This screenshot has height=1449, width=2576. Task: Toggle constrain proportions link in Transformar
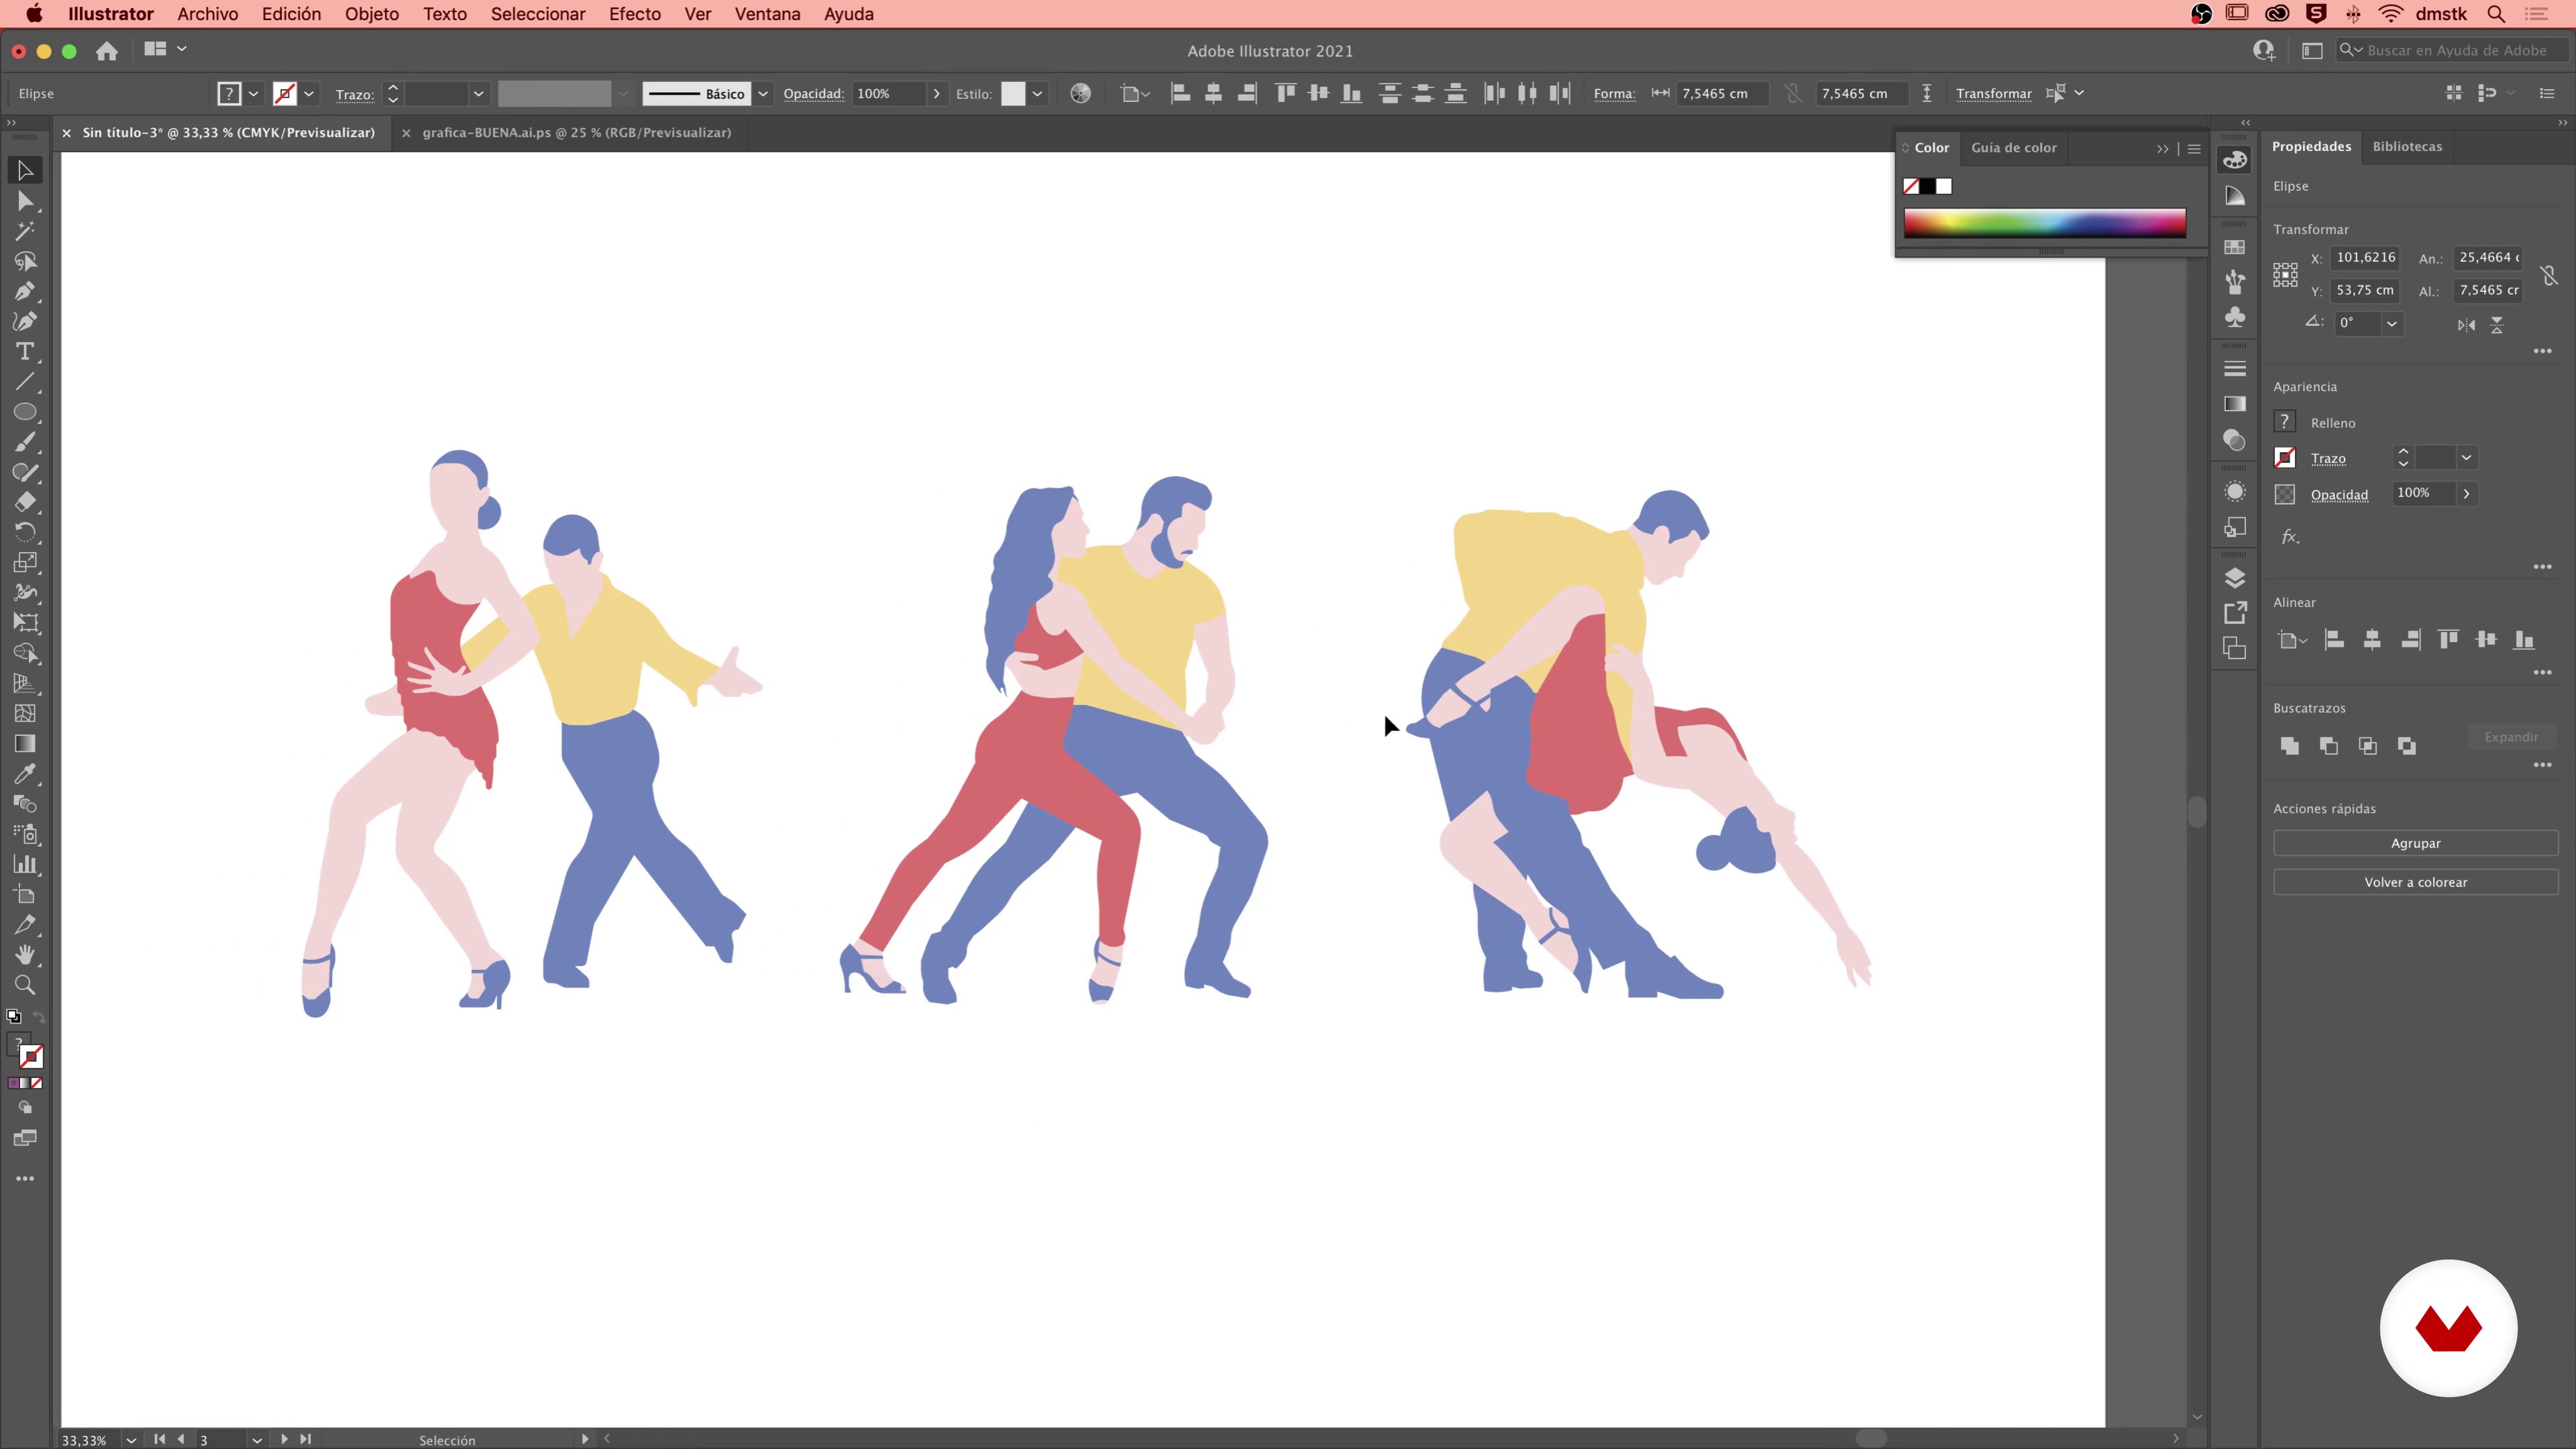click(x=2549, y=275)
